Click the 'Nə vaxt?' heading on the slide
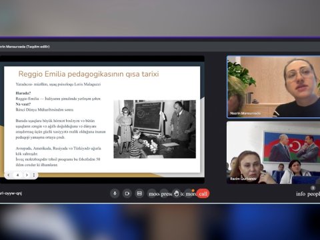This screenshot has width=320, height=240. click(x=23, y=104)
